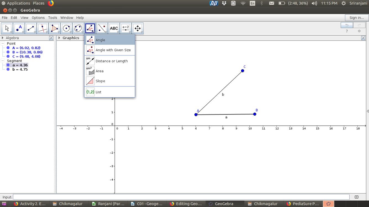Screen dimensions: 369x207
Task: Select the Point tool
Action: (19, 28)
